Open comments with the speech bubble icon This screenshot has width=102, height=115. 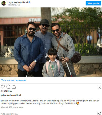(8, 87)
